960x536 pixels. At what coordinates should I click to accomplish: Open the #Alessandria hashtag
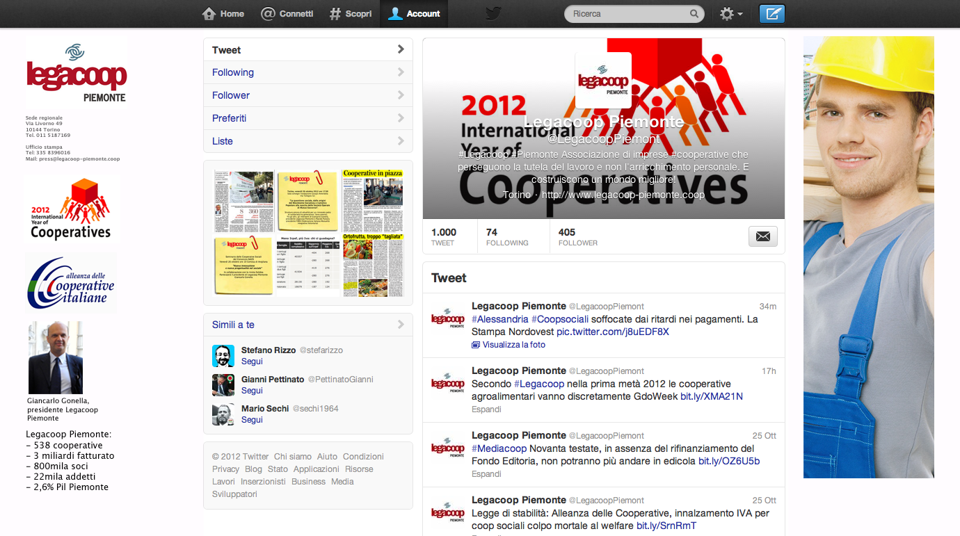tap(500, 319)
